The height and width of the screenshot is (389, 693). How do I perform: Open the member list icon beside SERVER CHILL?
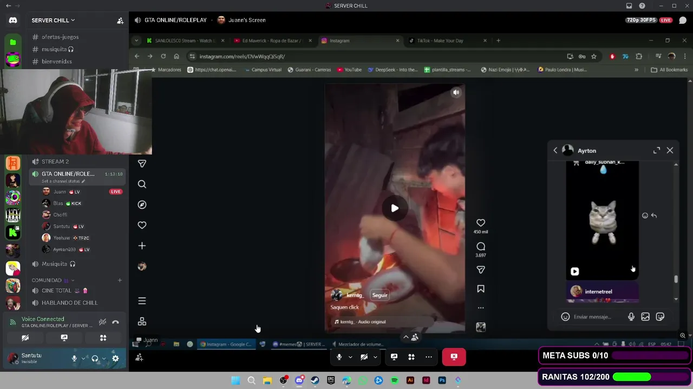[120, 21]
